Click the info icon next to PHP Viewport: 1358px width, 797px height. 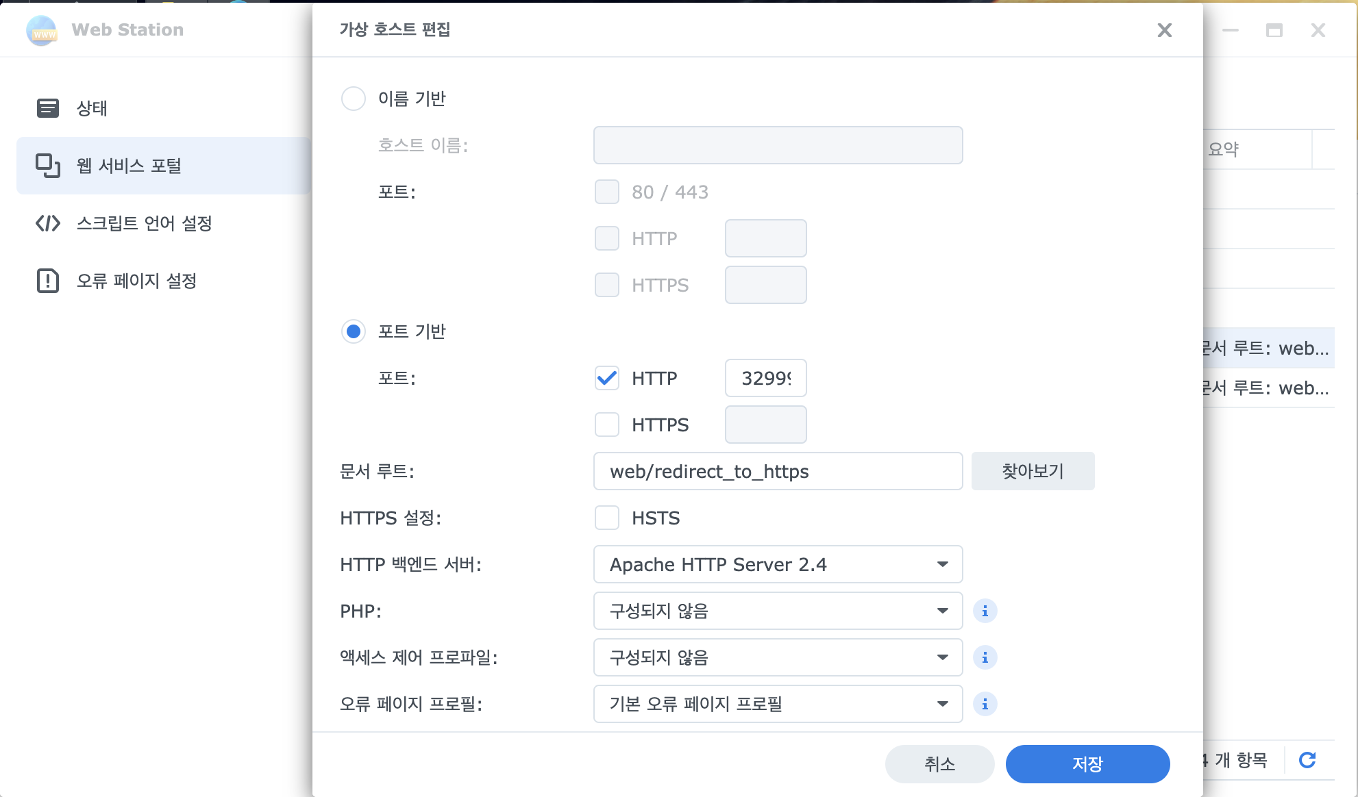(x=985, y=611)
